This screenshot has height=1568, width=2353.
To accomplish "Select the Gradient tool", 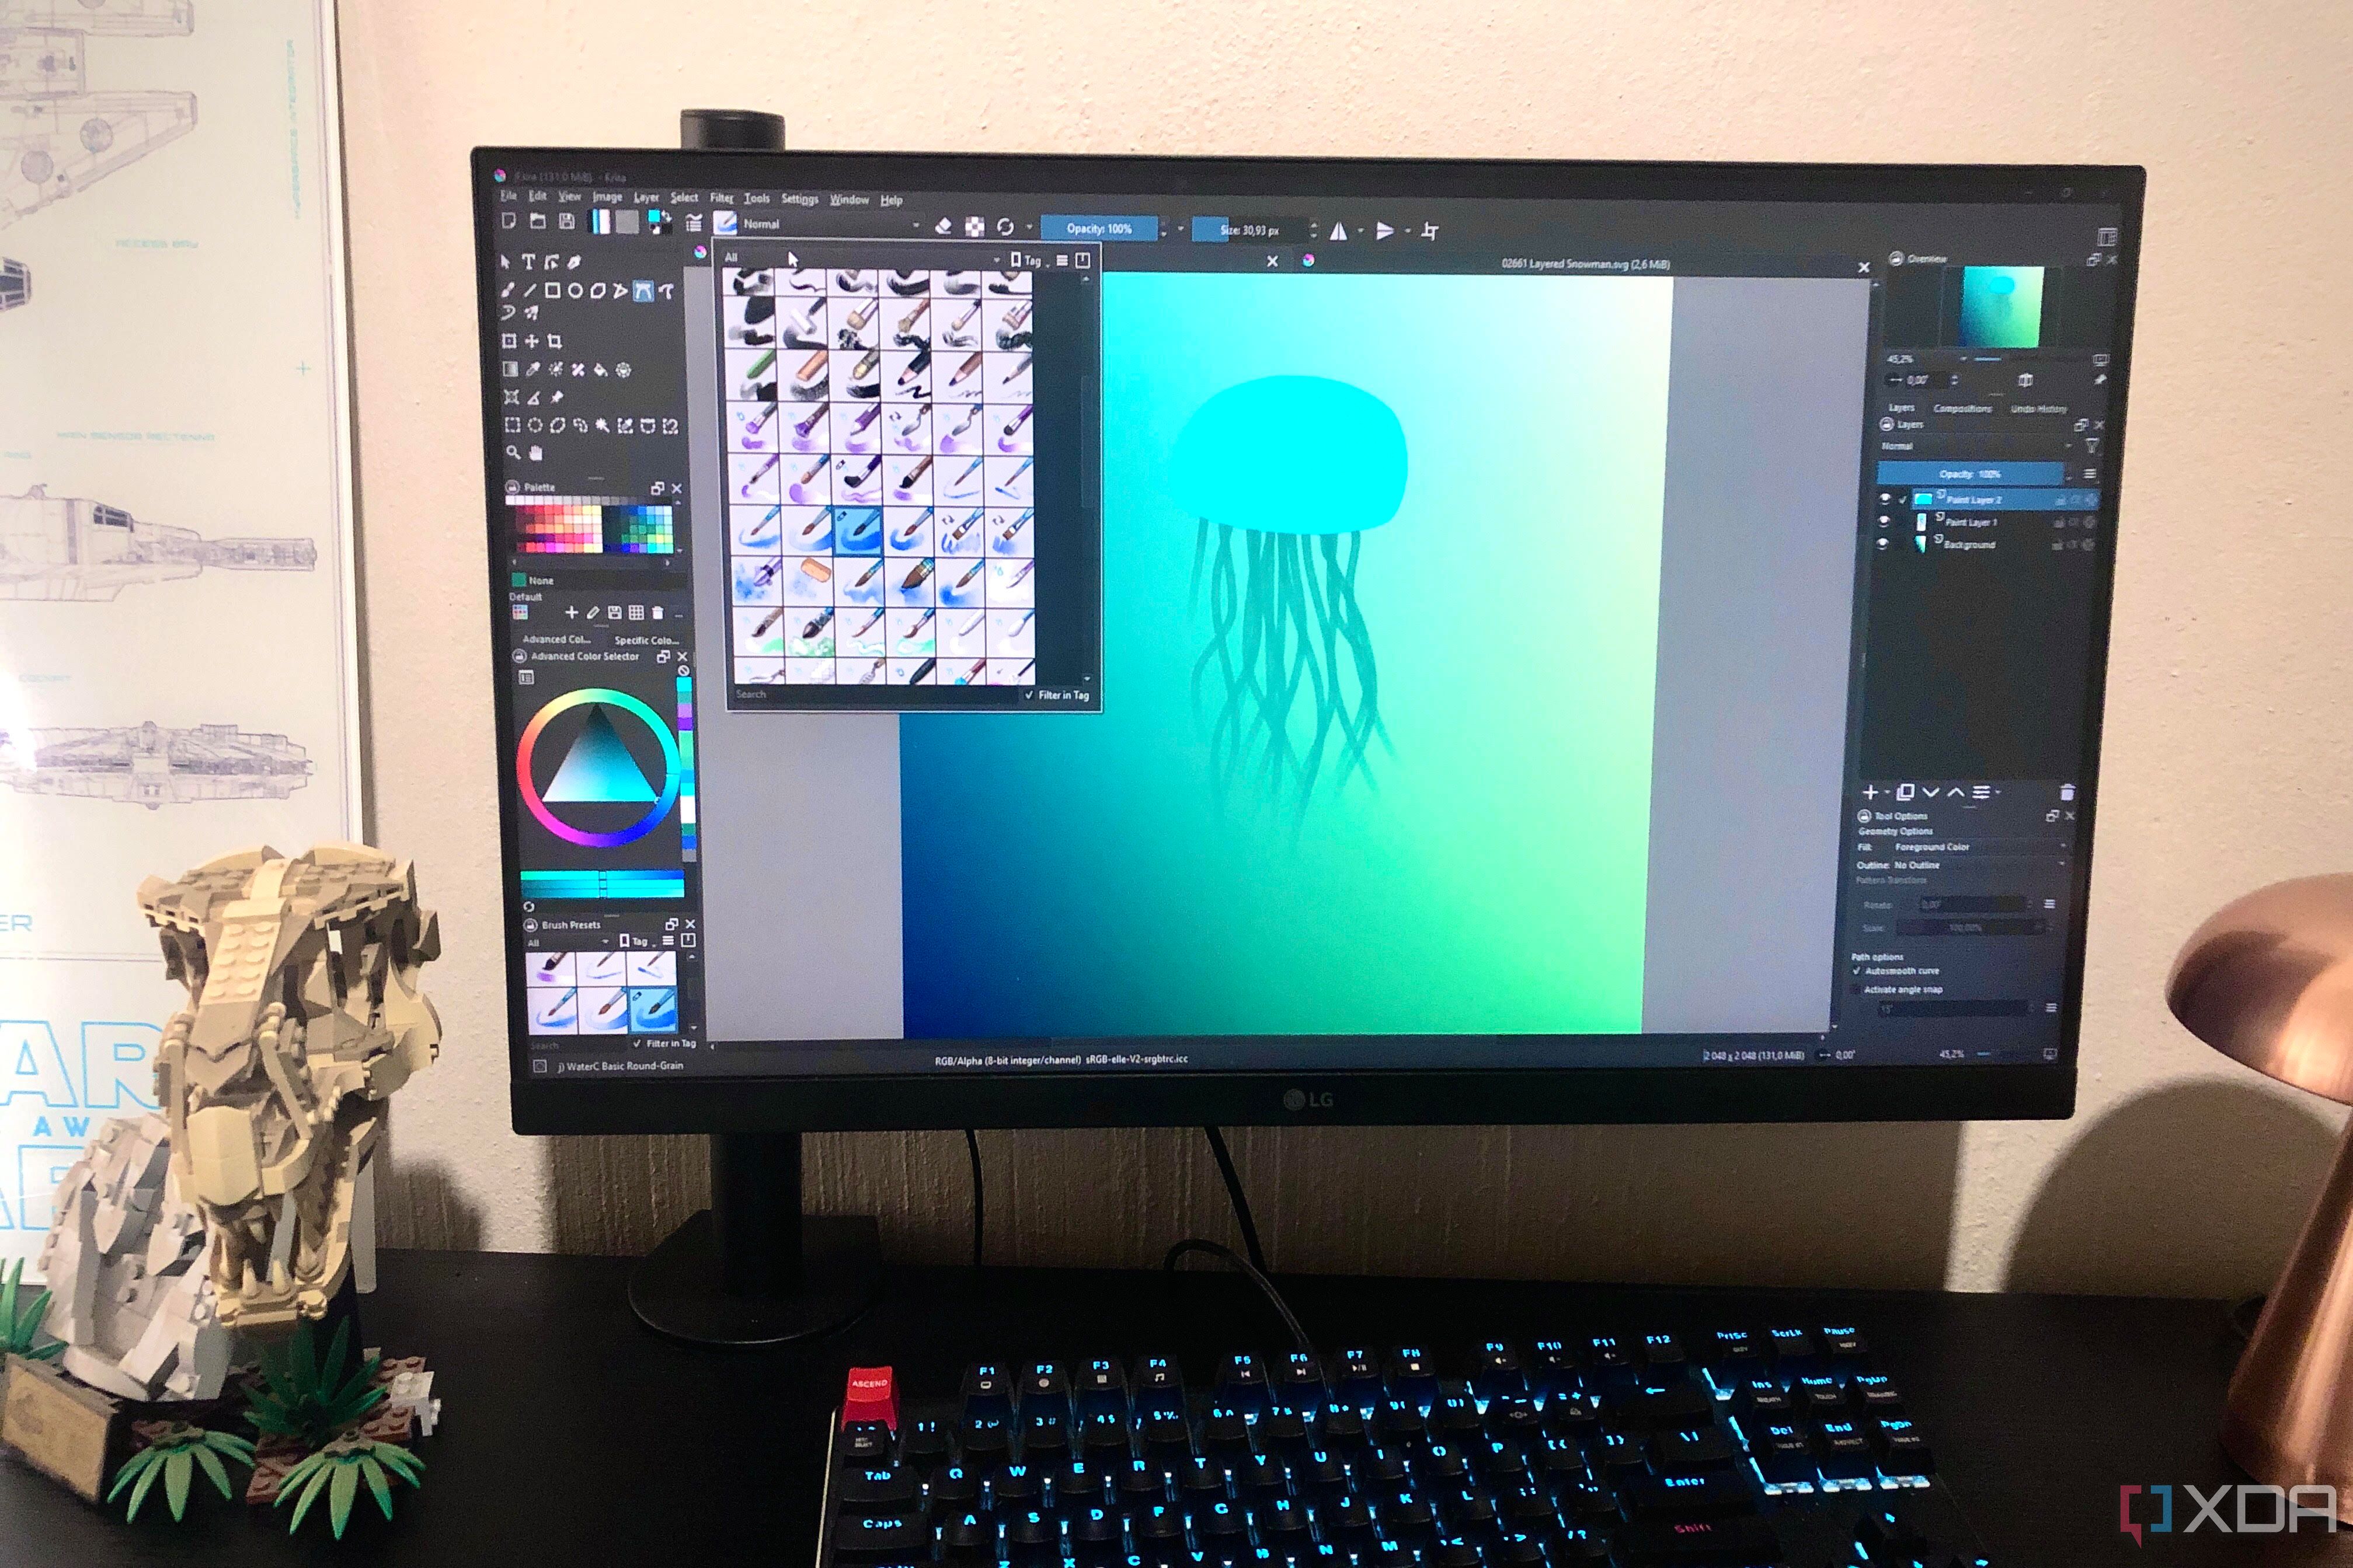I will coord(509,368).
